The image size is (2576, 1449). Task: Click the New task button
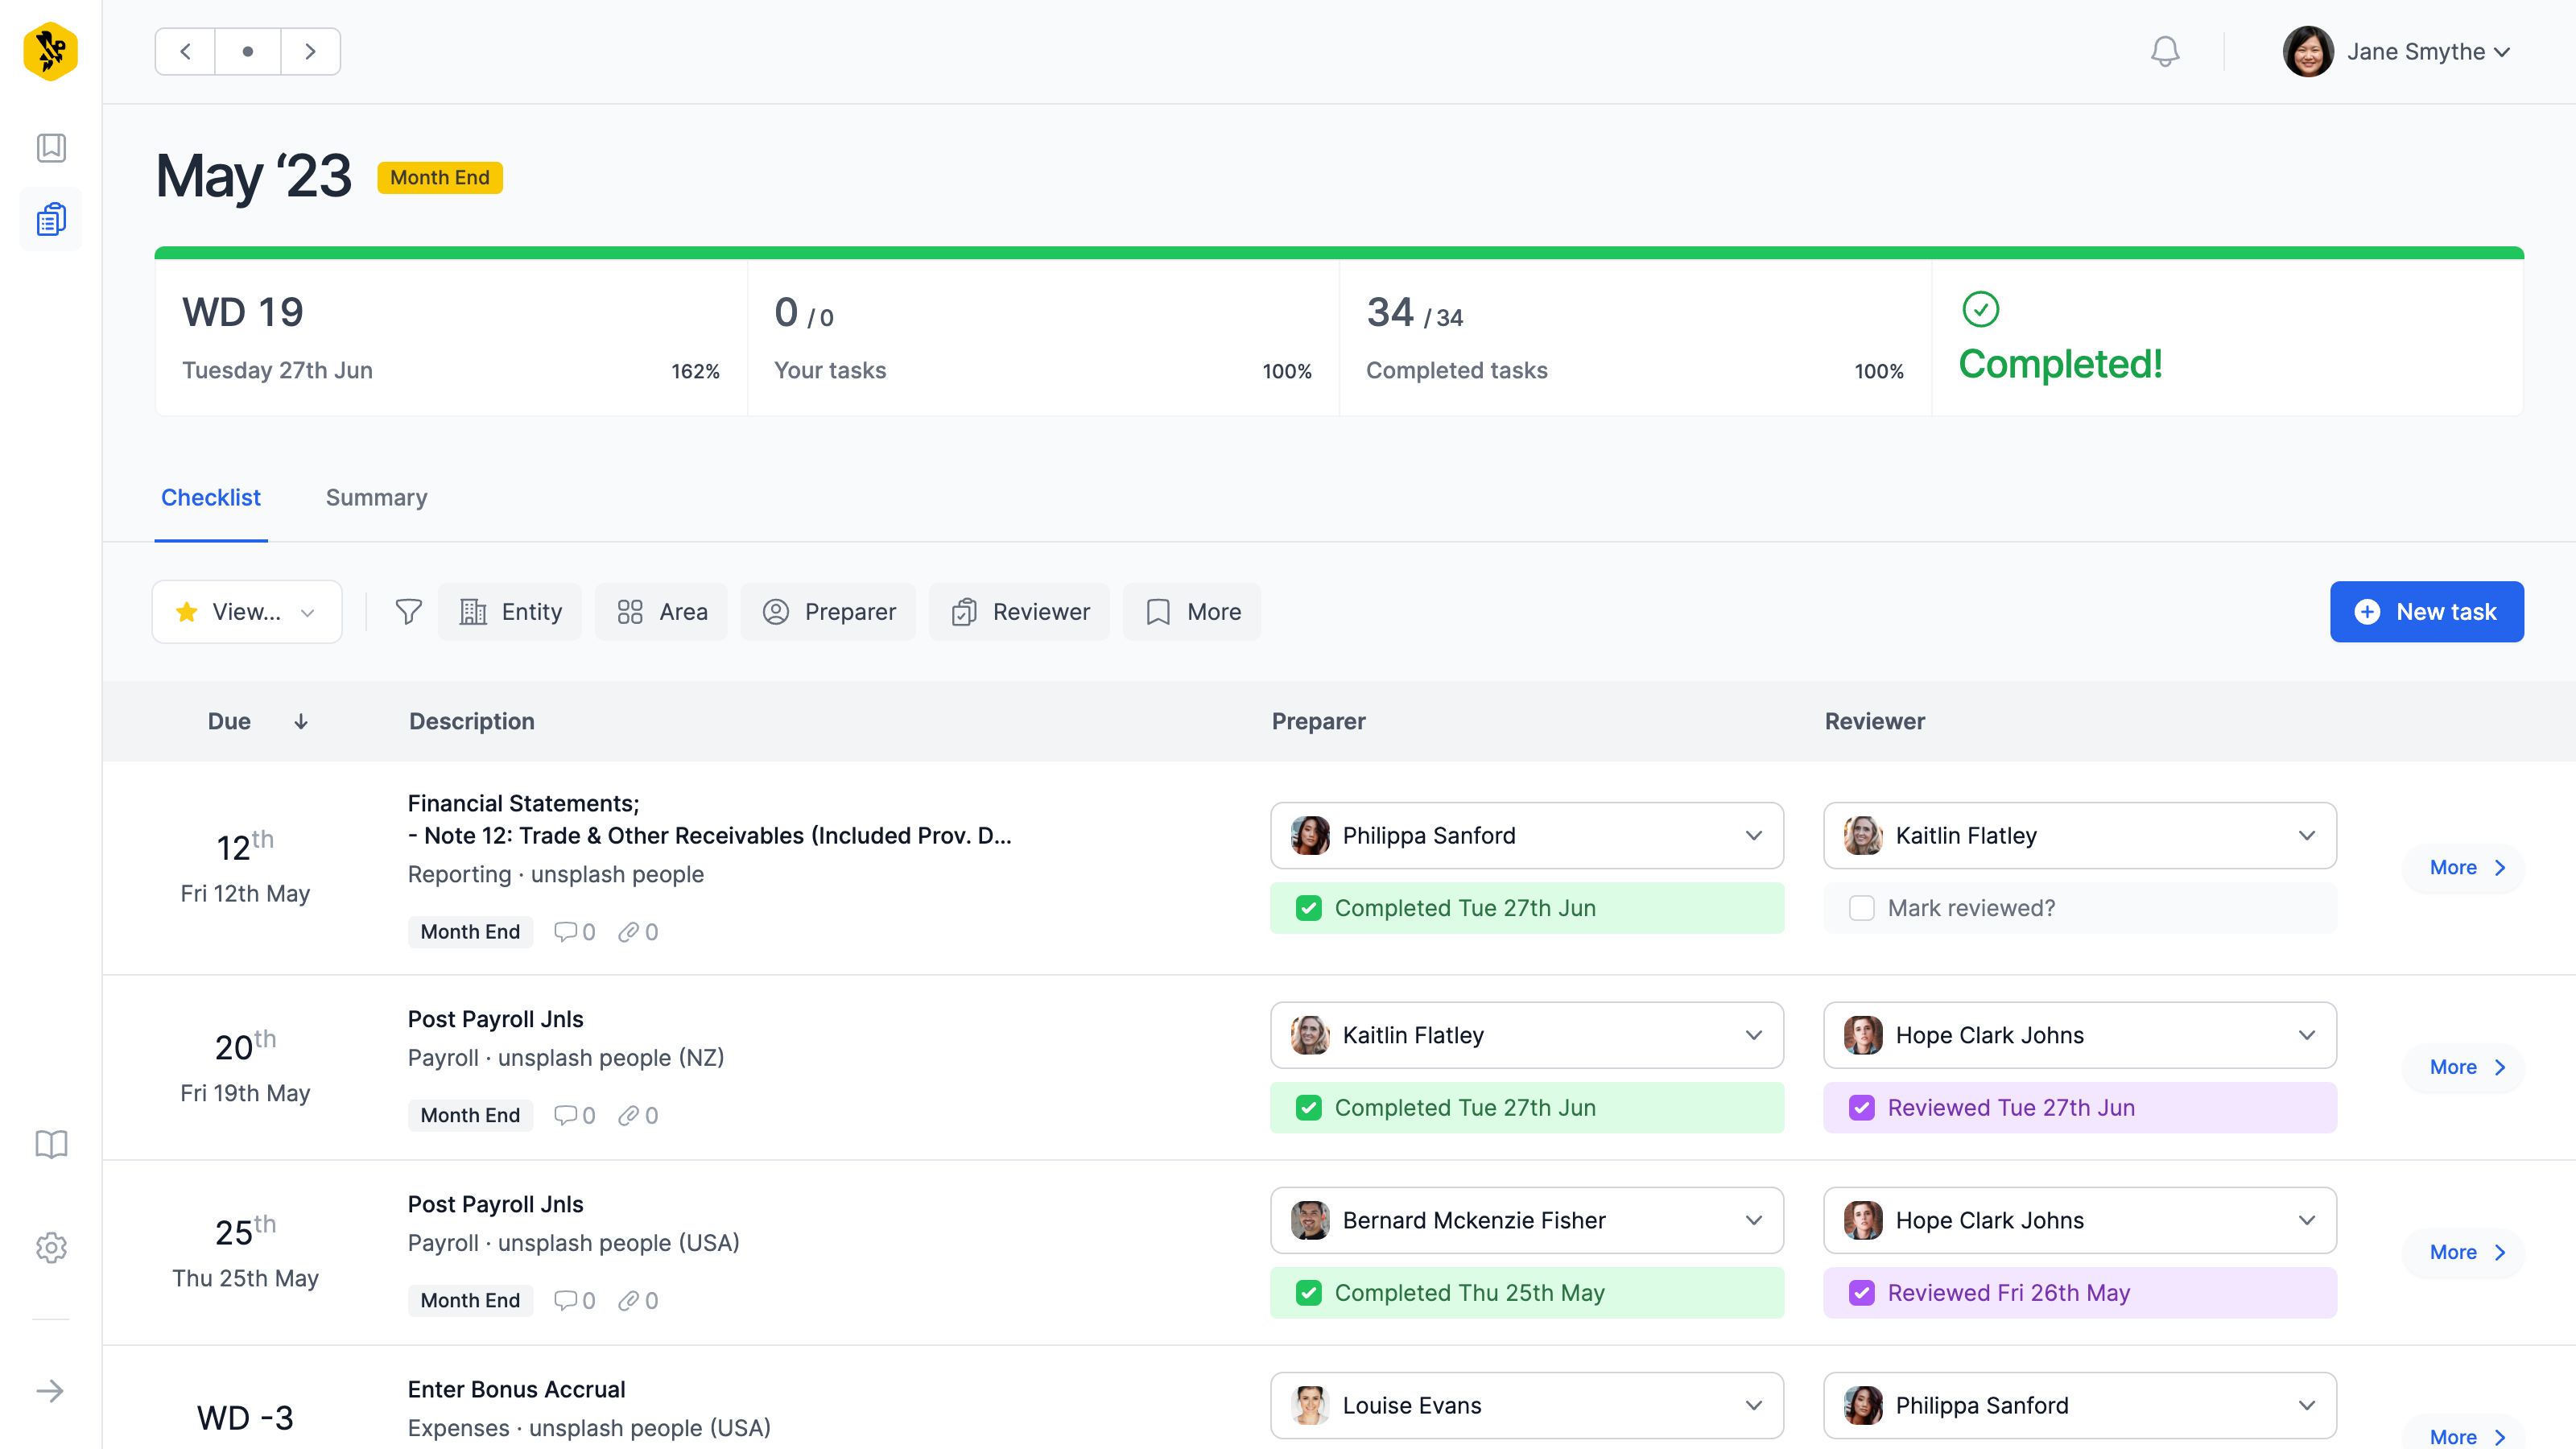coord(2426,612)
